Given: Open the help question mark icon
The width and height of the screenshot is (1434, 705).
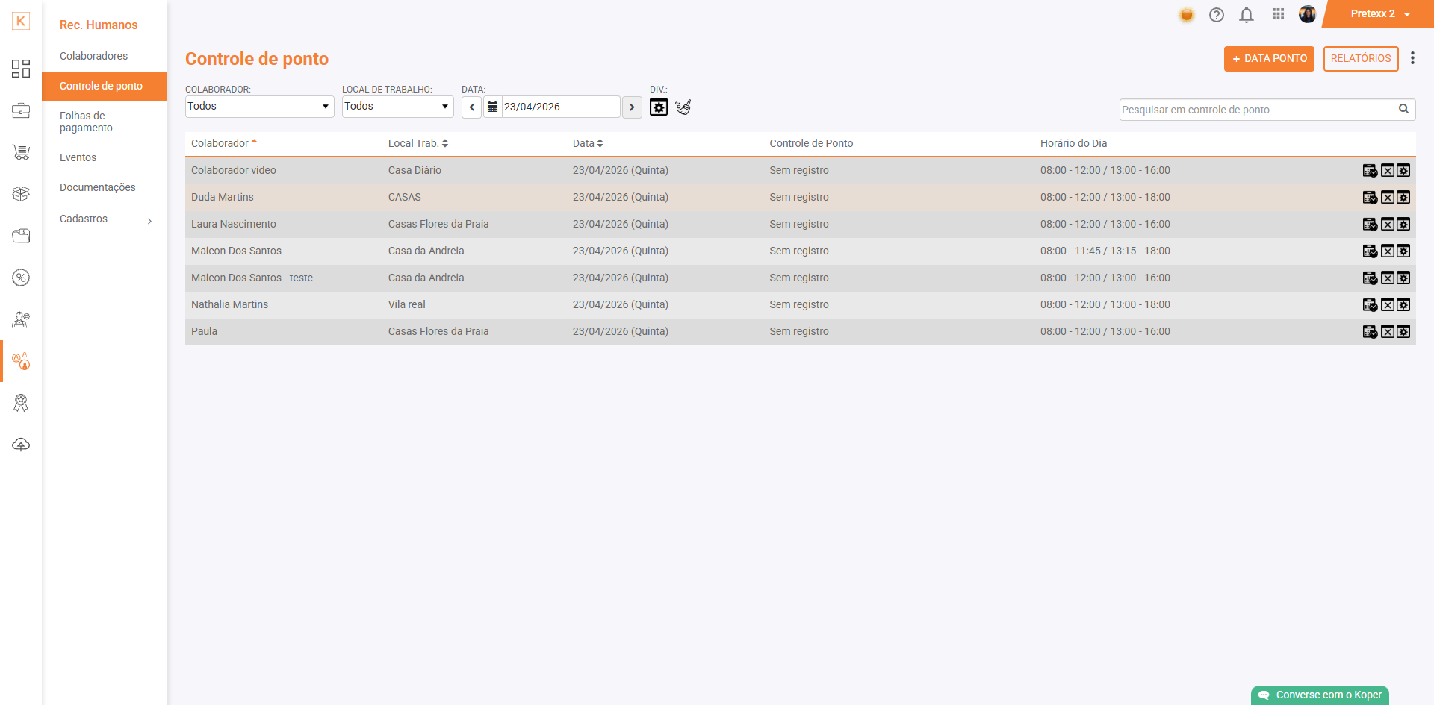Looking at the screenshot, I should point(1217,15).
